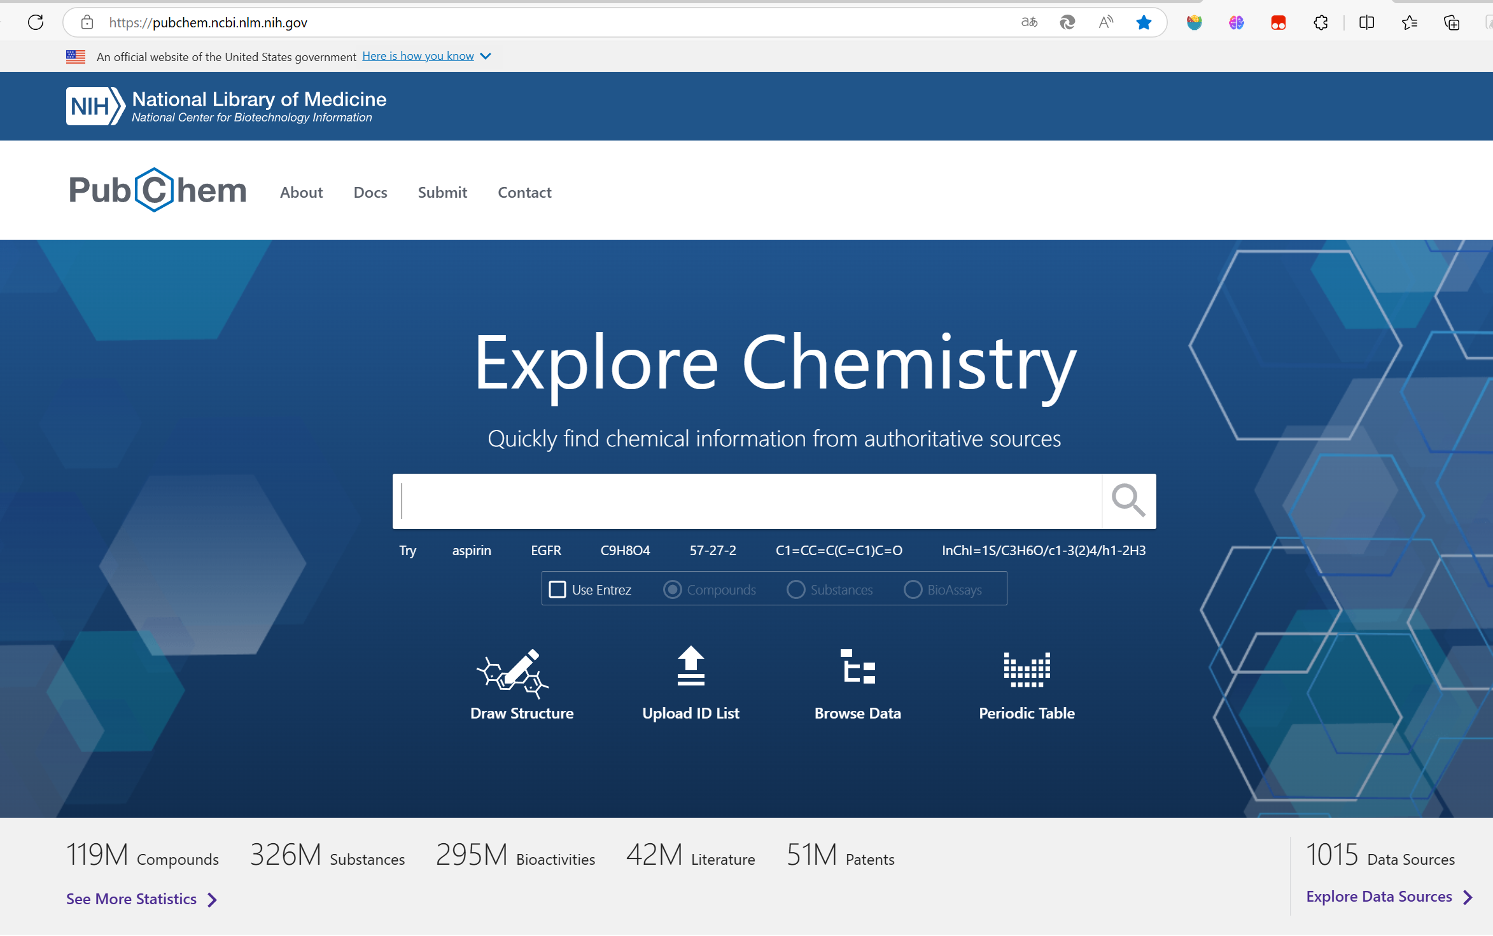Open the Collections icon
The height and width of the screenshot is (936, 1493).
1451,22
